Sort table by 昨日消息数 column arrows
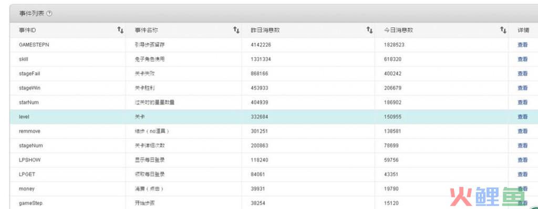The height and width of the screenshot is (209, 538). click(x=369, y=30)
